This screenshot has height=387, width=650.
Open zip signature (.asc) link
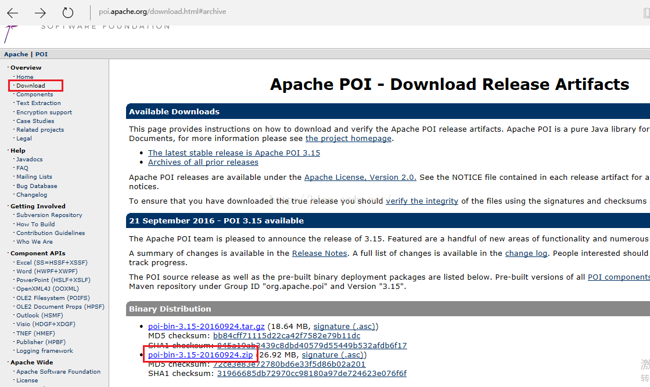332,355
